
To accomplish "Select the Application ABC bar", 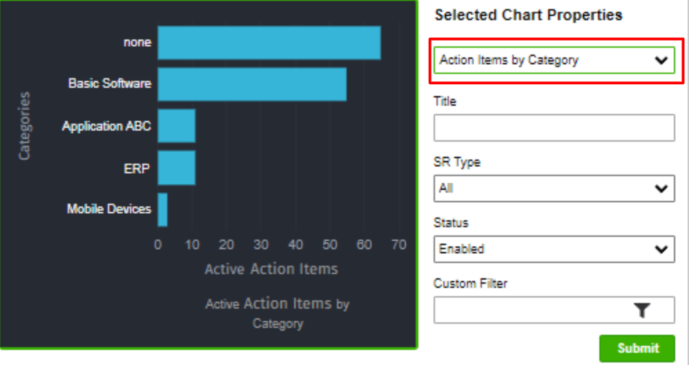I will [176, 126].
